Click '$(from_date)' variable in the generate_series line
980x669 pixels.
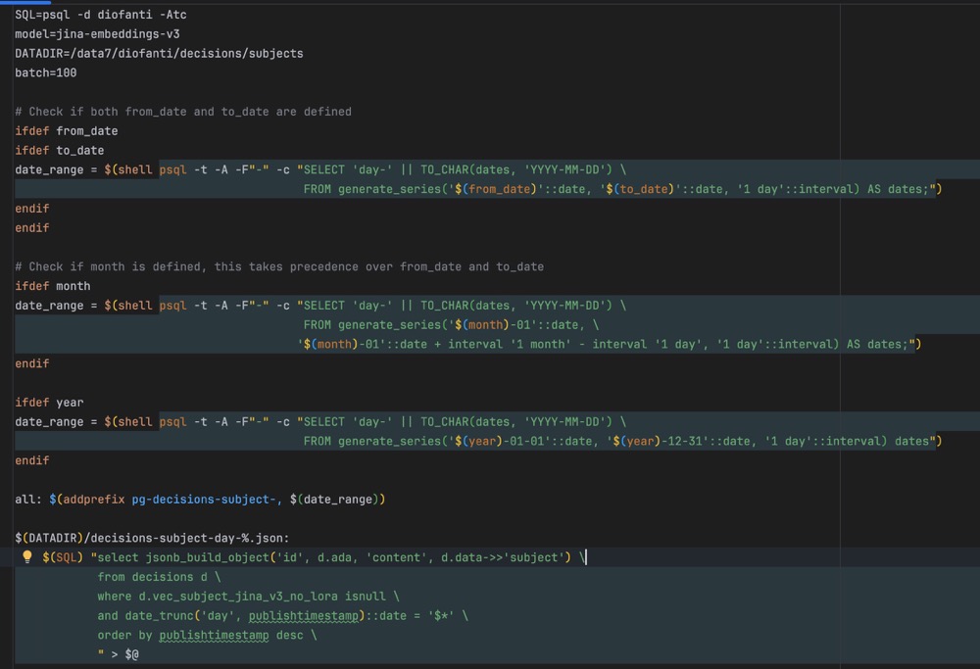[496, 189]
